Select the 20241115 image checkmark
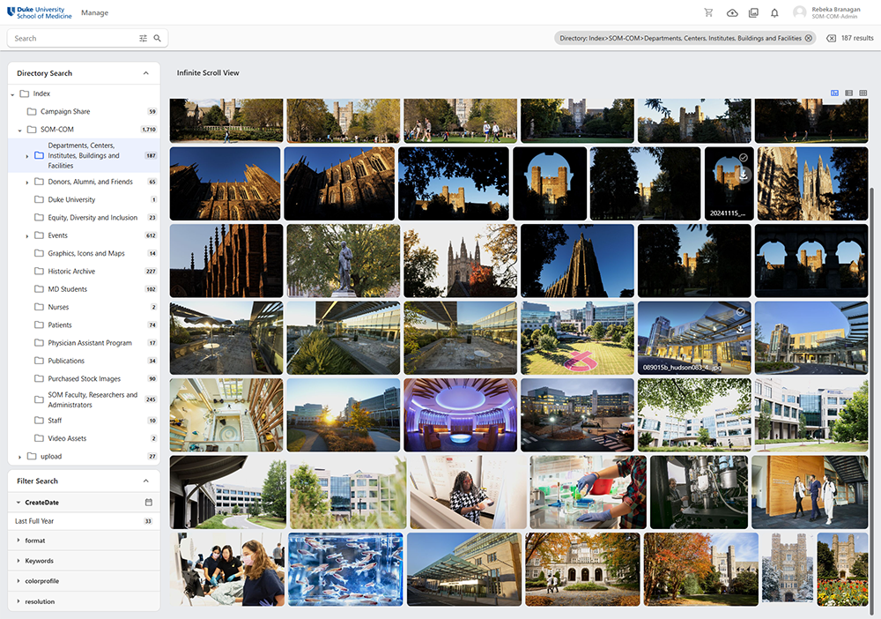This screenshot has width=881, height=619. pyautogui.click(x=744, y=158)
